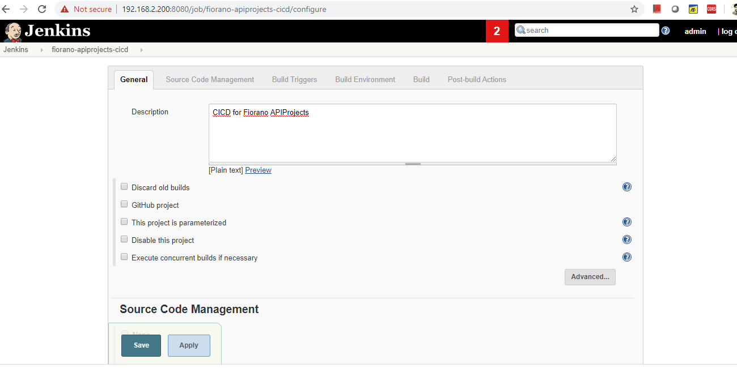Expand breadcrumb arrow after Jenkins

[41, 50]
